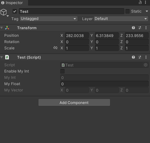Click the Add Component button
150x143 pixels.
74,102
